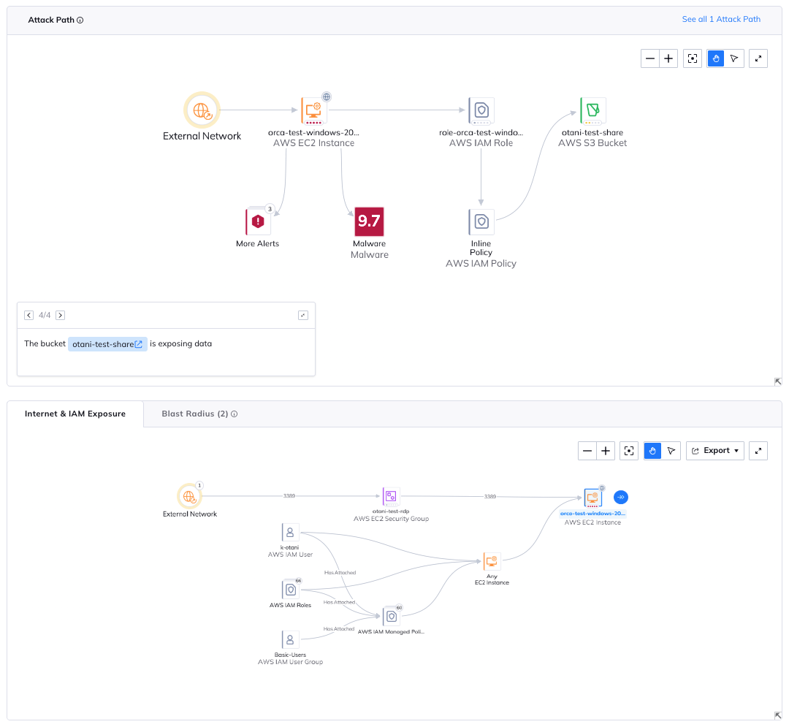Select AWS IAM Managed Policies node
This screenshot has width=789, height=727.
click(392, 617)
